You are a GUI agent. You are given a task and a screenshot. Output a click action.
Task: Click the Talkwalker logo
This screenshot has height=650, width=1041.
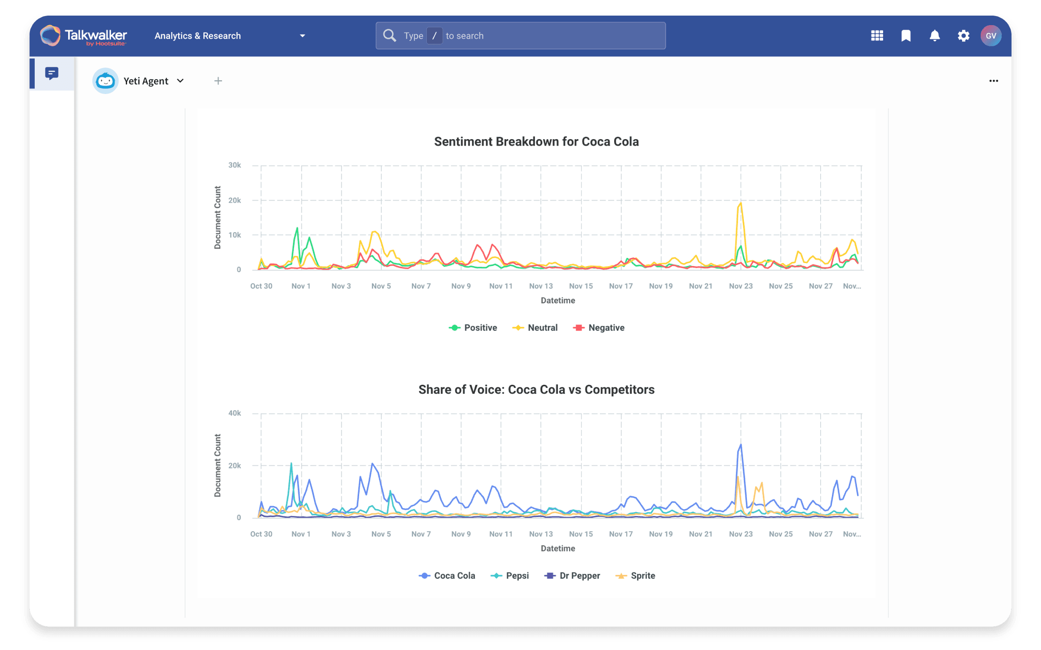tap(83, 36)
